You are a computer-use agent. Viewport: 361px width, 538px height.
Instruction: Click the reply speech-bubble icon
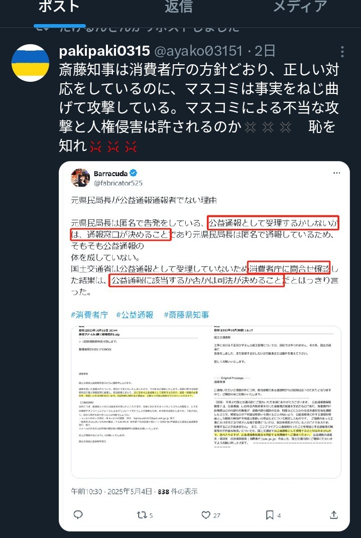[x=78, y=515]
